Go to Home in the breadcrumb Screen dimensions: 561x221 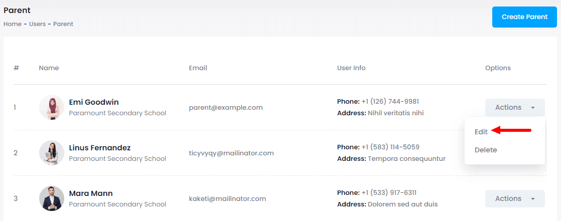click(x=12, y=24)
